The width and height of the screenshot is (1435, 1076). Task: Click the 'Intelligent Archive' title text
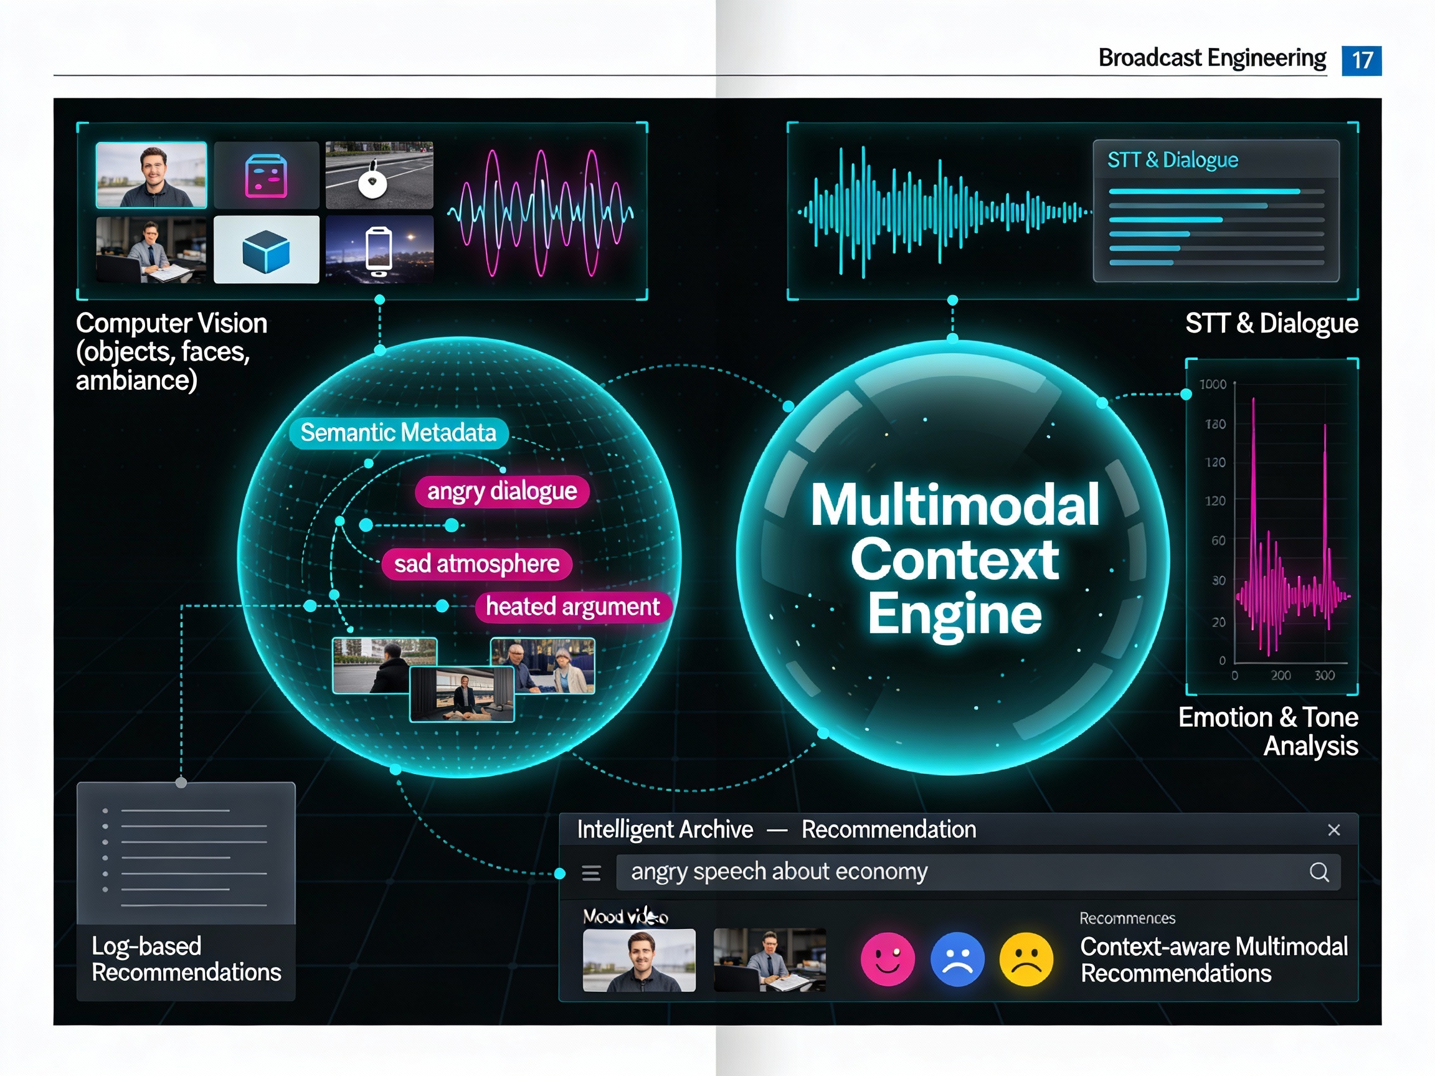point(665,829)
